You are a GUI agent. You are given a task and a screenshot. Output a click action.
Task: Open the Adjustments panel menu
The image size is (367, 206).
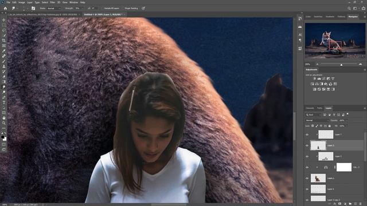pyautogui.click(x=365, y=70)
